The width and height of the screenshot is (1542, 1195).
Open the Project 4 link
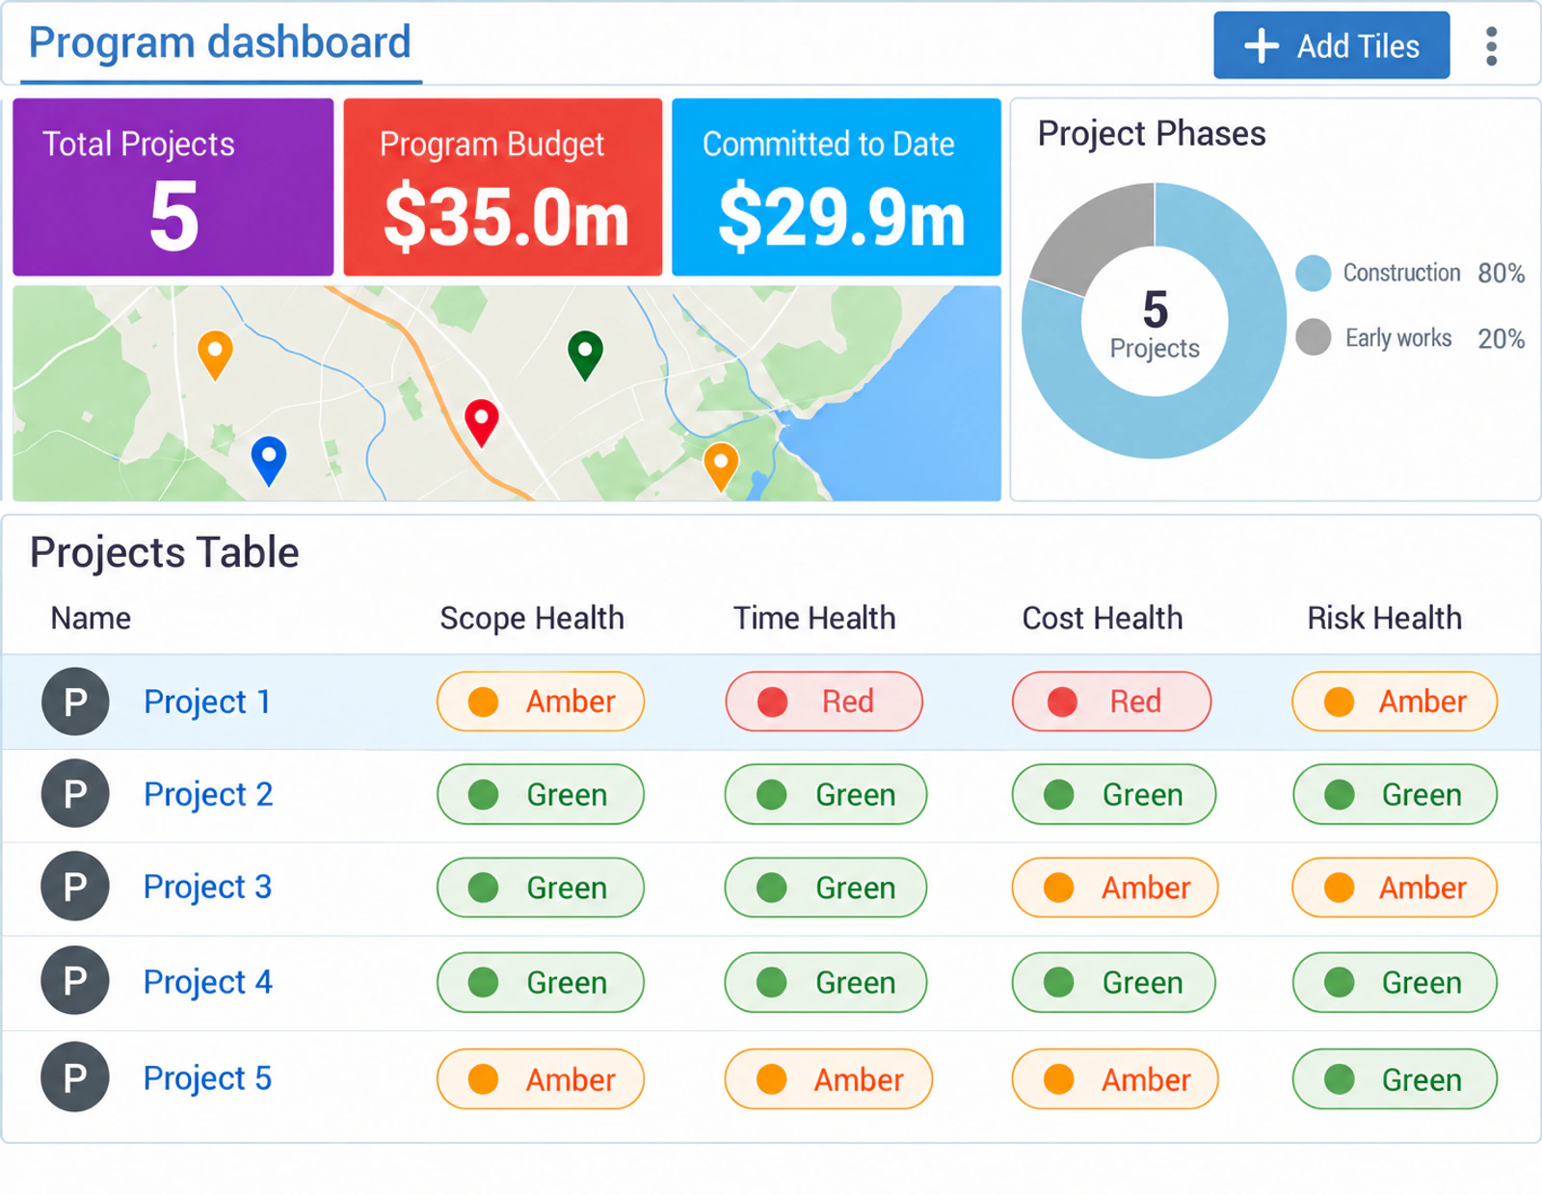[x=208, y=982]
